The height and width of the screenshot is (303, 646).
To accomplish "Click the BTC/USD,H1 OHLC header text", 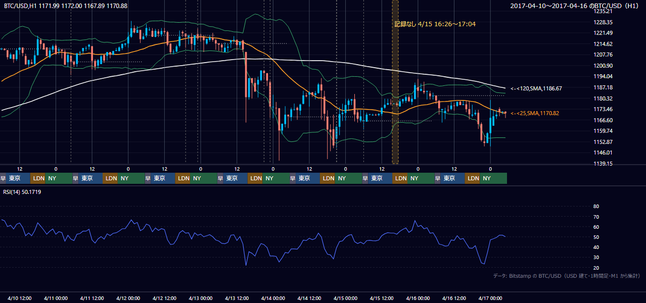I will 66,6.
